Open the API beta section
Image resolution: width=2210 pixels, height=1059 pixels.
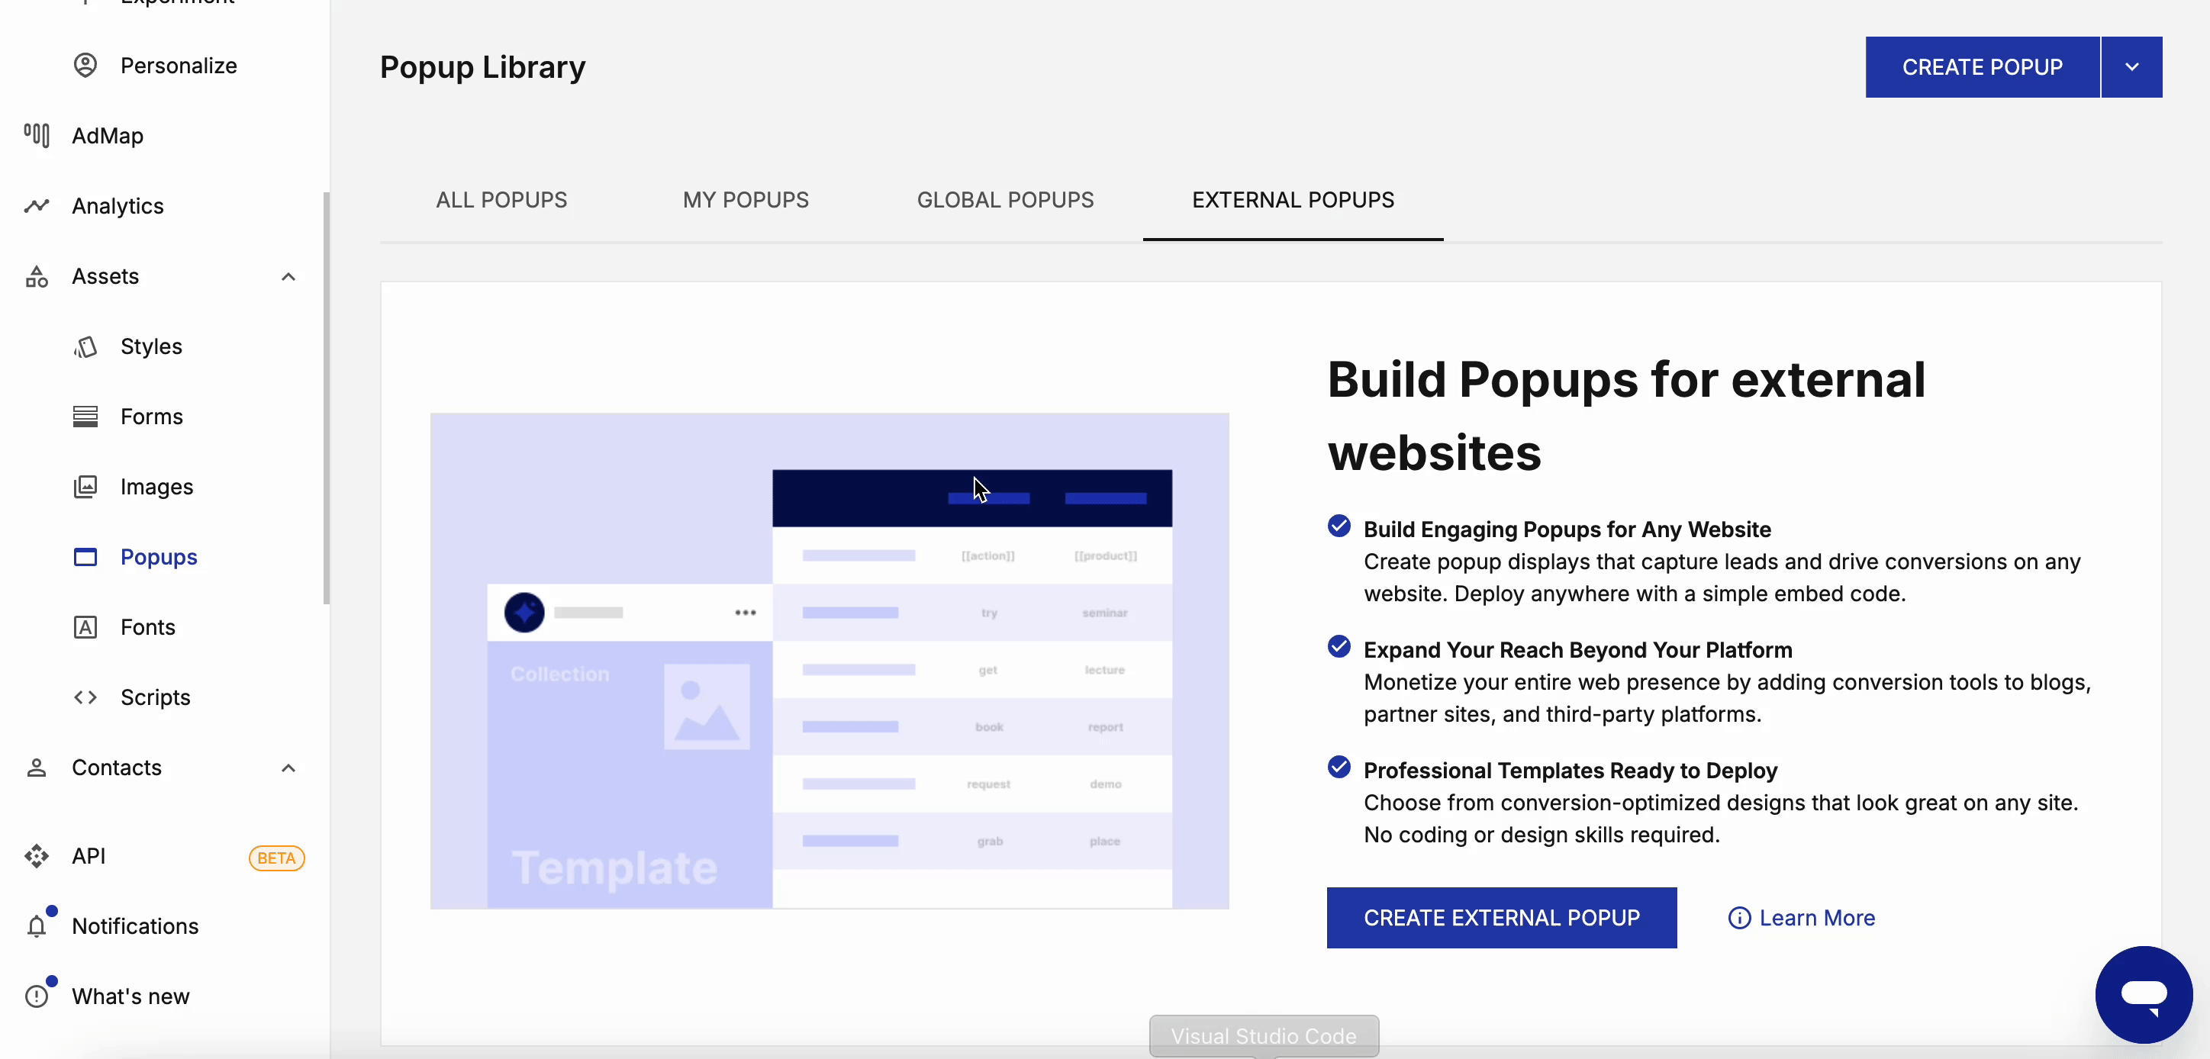click(87, 856)
